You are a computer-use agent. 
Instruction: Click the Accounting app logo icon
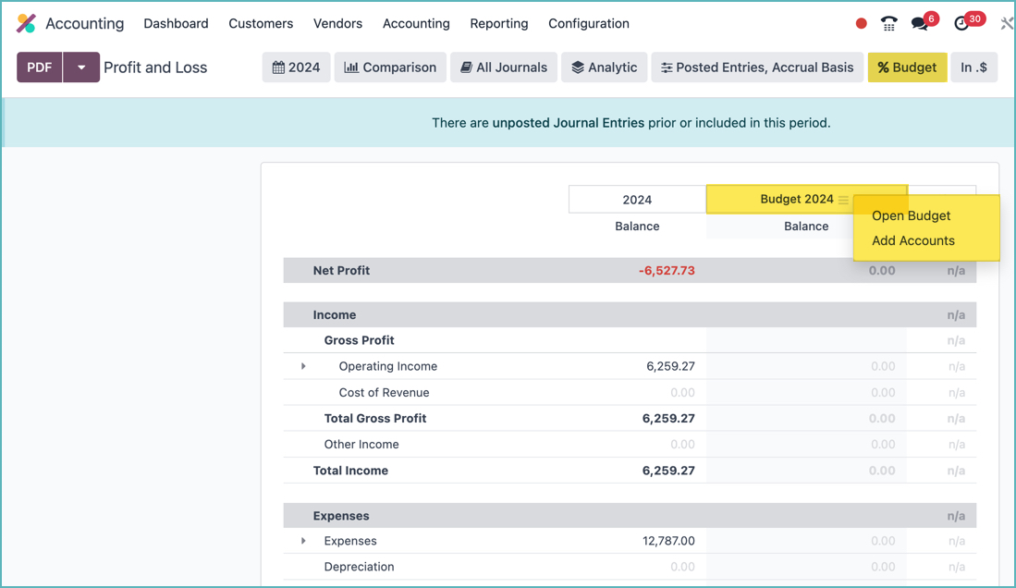point(26,23)
